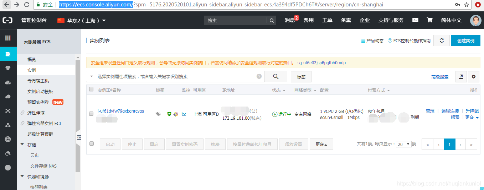Click the user avatar icon

click(x=475, y=20)
